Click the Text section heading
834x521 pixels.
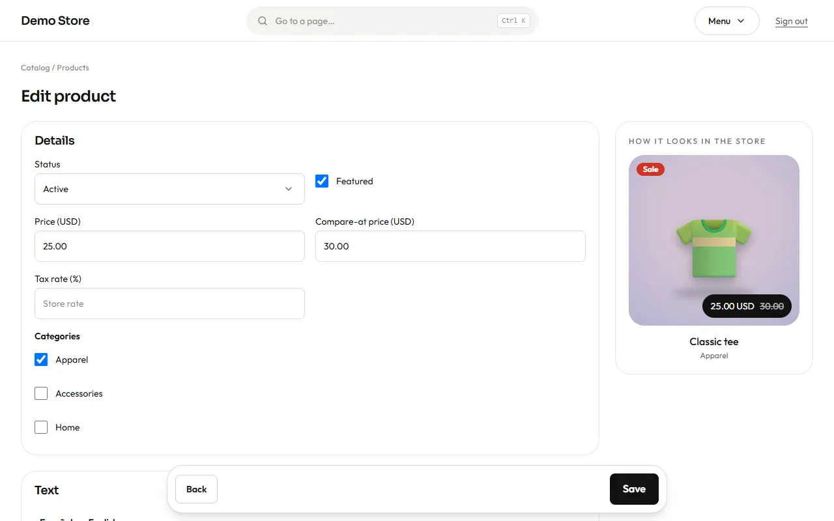tap(47, 490)
